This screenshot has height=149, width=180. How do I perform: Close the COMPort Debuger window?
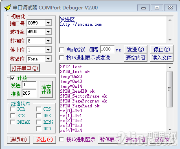[x=170, y=7]
